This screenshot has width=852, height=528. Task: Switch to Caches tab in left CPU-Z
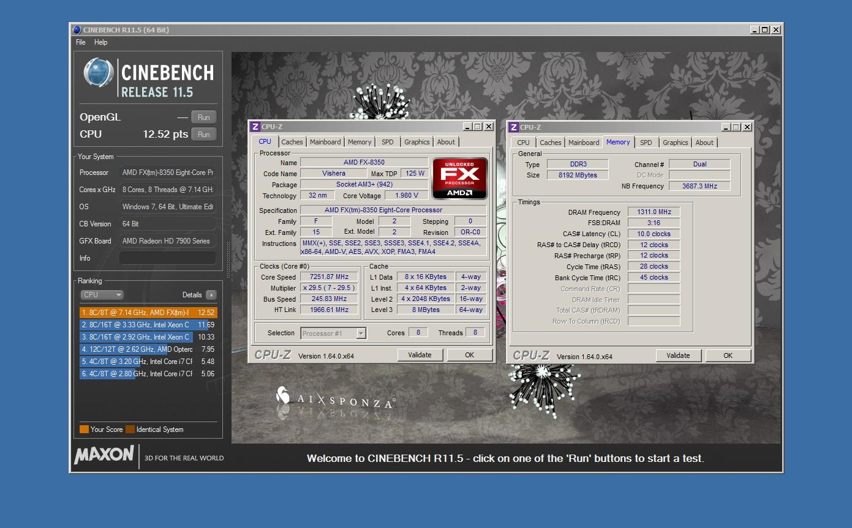(292, 142)
